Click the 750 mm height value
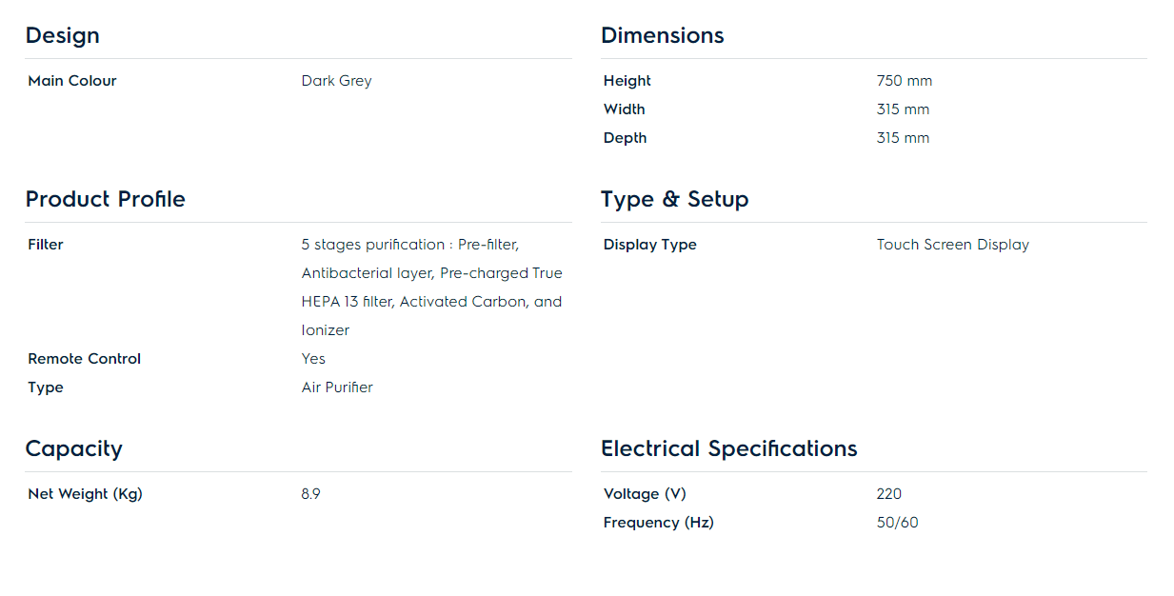 pos(904,81)
